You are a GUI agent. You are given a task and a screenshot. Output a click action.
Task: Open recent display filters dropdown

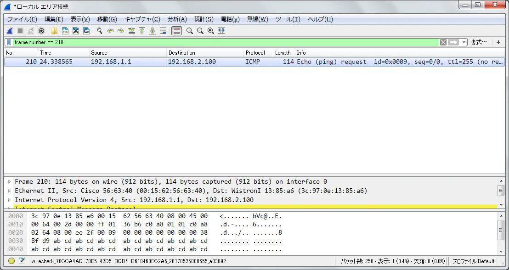point(464,42)
